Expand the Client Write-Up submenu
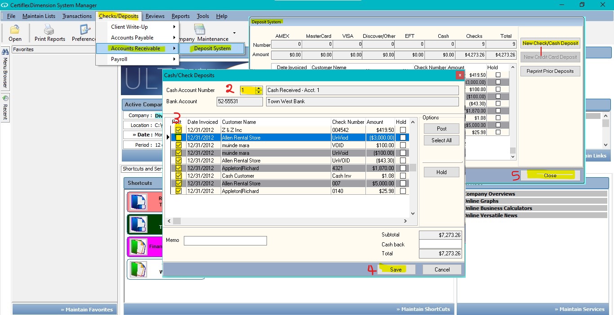 click(x=174, y=27)
